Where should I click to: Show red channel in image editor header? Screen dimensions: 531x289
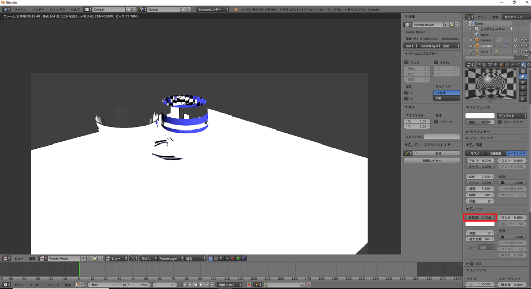click(233, 258)
